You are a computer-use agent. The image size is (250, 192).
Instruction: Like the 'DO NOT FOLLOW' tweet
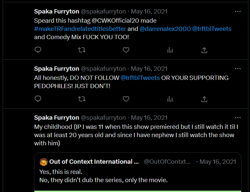coord(126,99)
